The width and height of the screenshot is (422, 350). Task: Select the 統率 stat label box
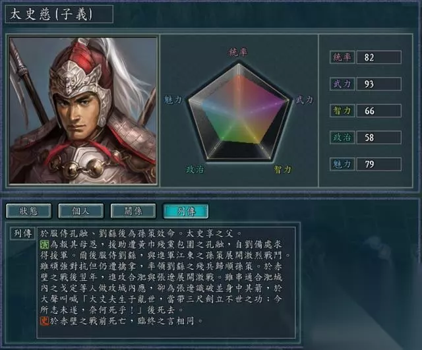click(342, 57)
